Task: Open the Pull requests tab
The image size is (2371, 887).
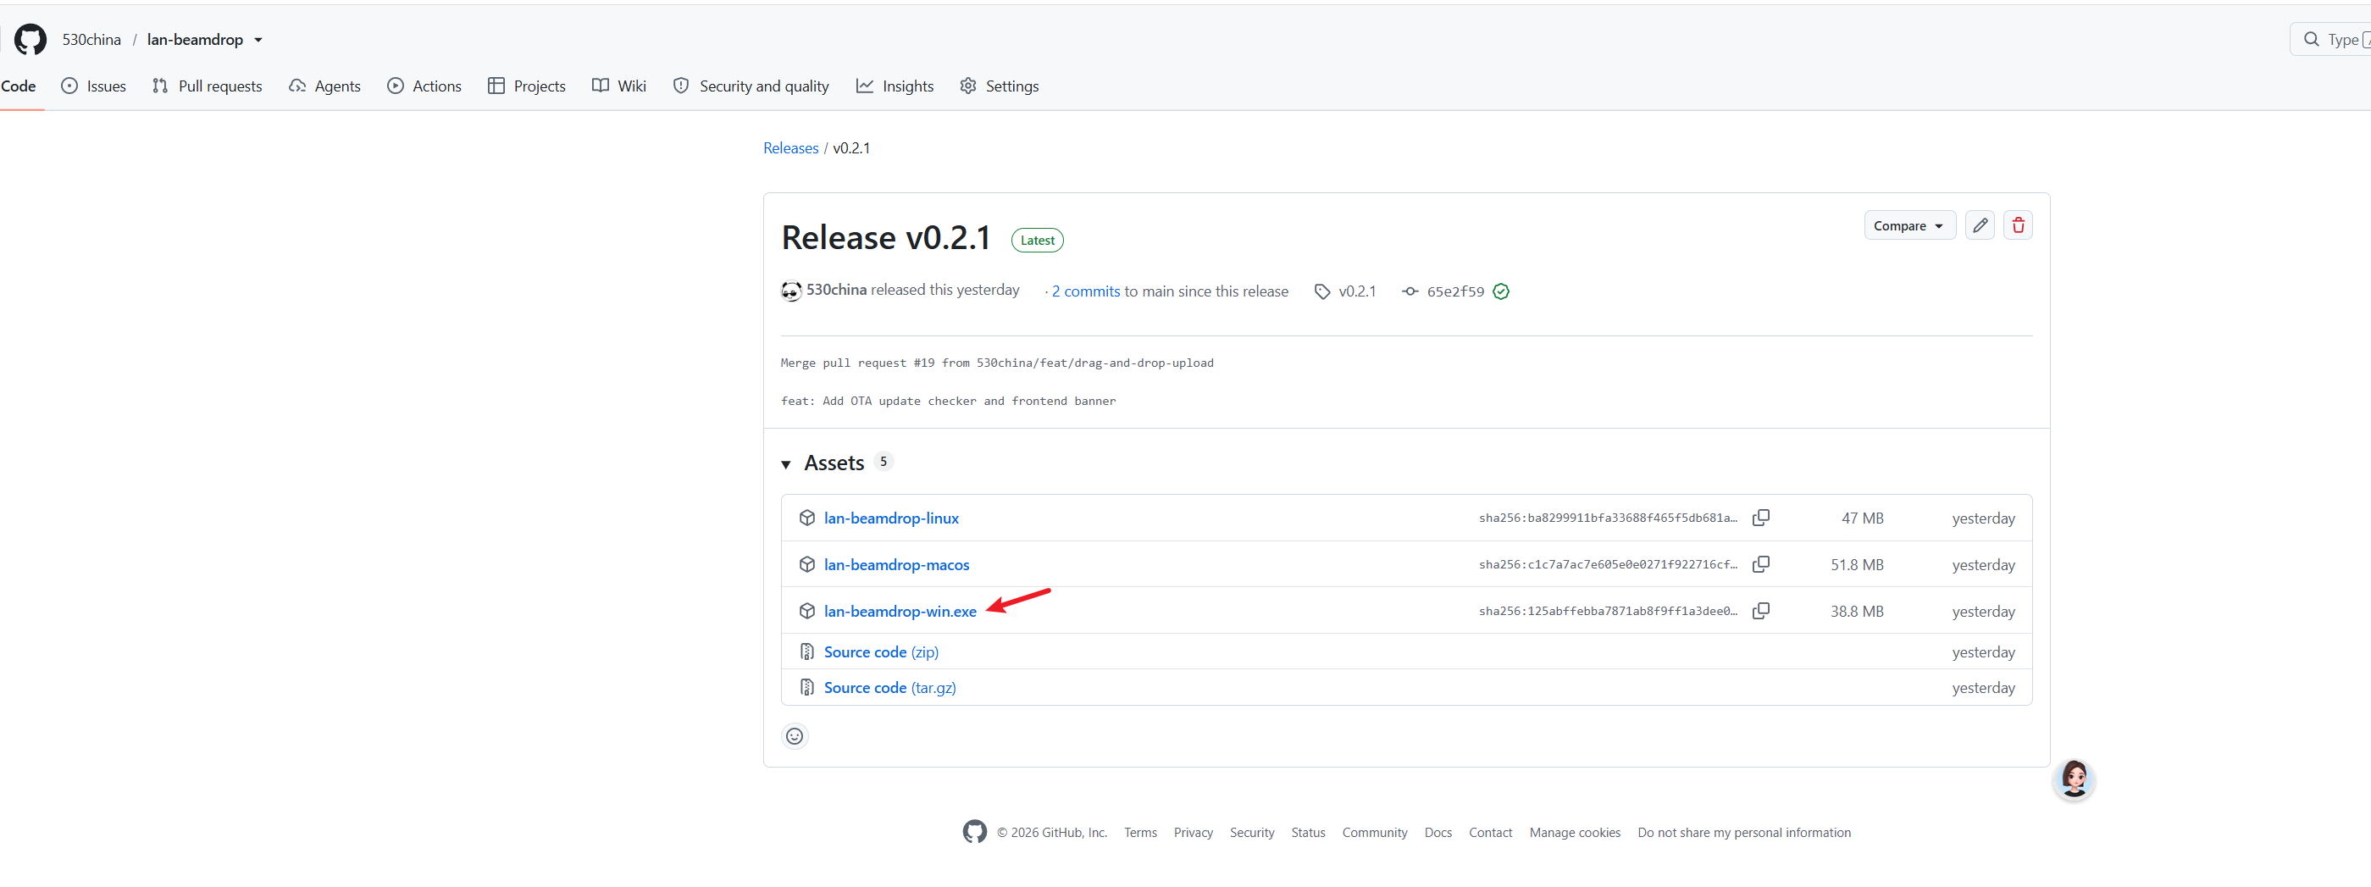Action: click(207, 86)
